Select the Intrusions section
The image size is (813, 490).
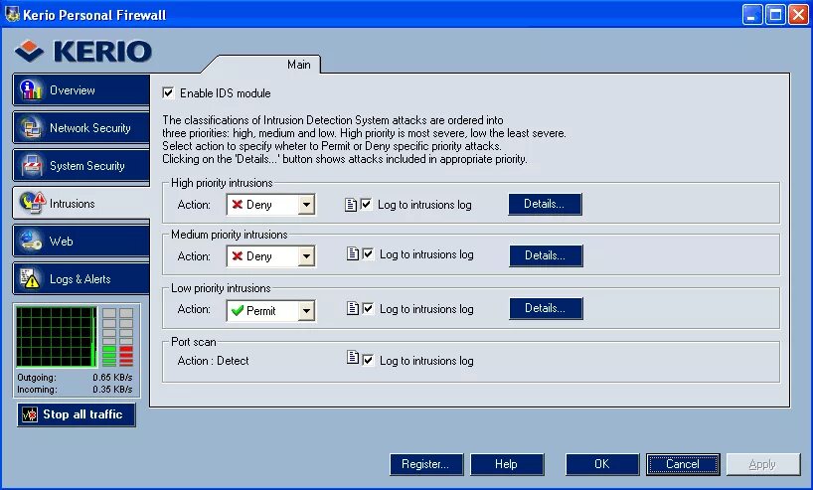coord(81,204)
